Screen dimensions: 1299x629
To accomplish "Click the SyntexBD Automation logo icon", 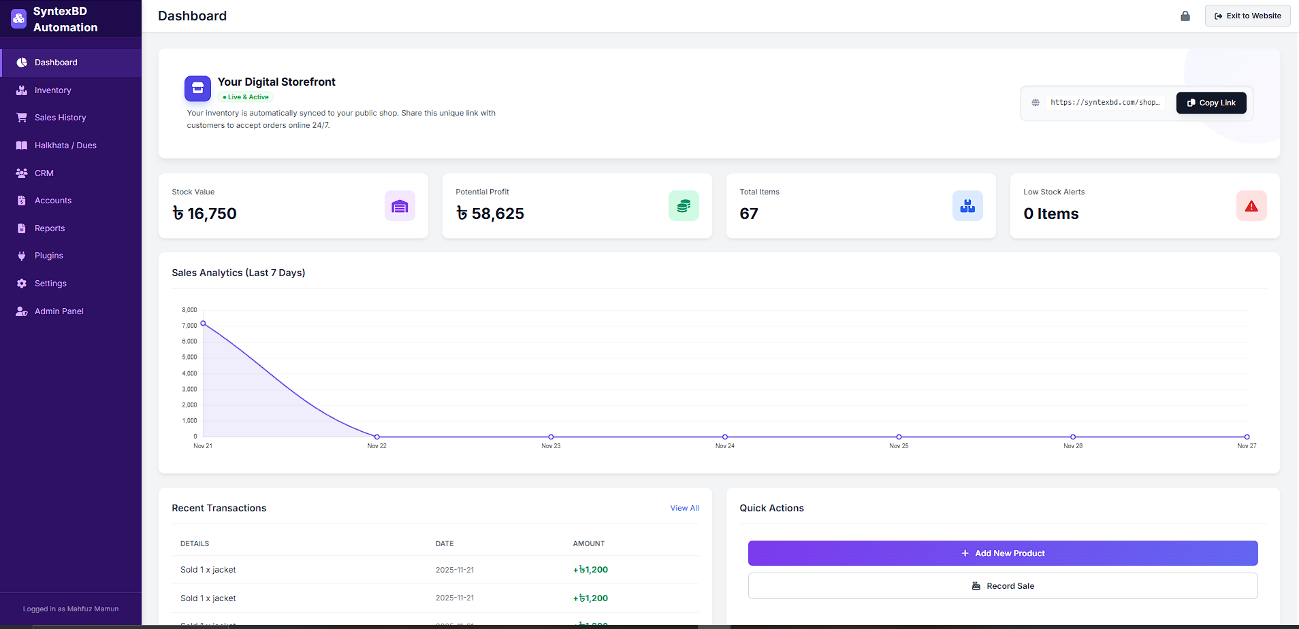I will tap(19, 18).
